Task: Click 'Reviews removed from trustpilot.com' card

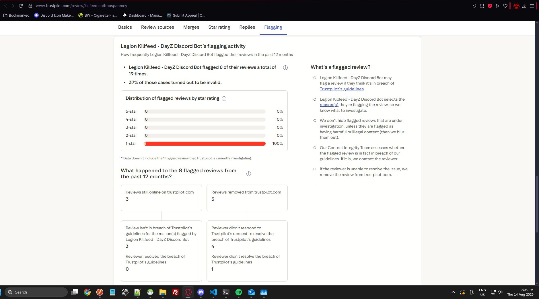Action: tap(247, 198)
